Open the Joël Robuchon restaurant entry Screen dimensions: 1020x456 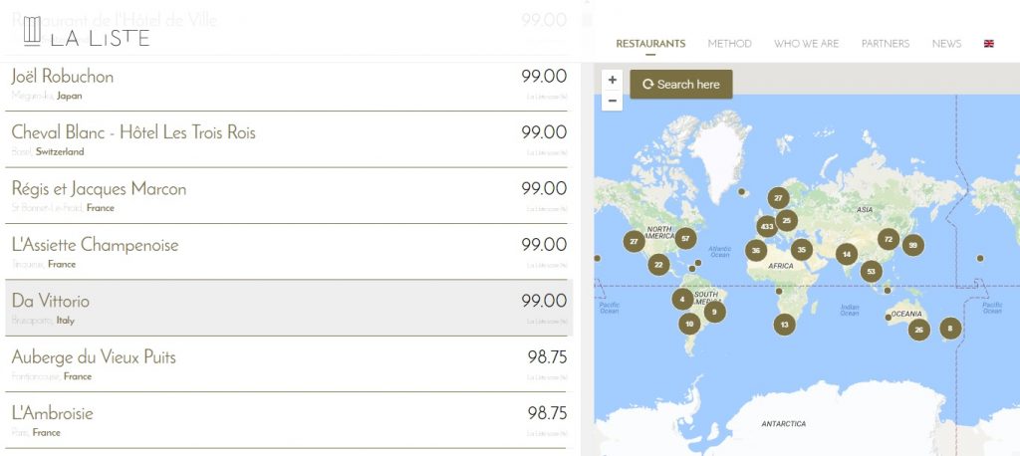tap(63, 77)
